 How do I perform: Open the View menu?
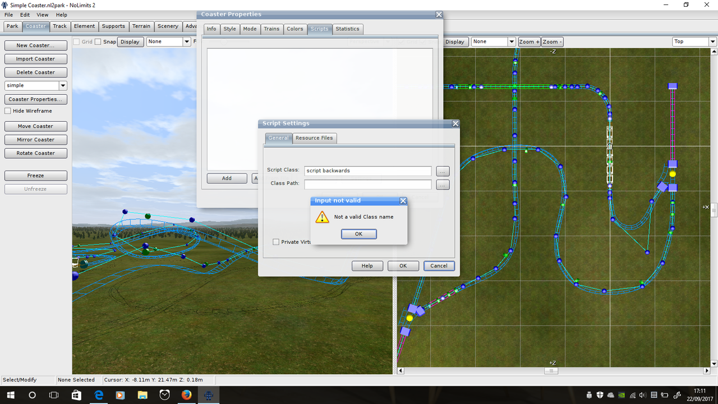(43, 15)
